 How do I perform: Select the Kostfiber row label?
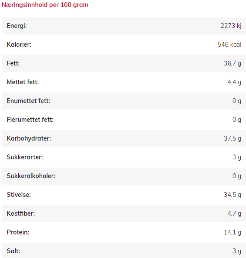click(x=21, y=213)
